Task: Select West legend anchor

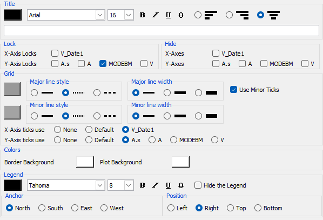Action: [x=104, y=208]
